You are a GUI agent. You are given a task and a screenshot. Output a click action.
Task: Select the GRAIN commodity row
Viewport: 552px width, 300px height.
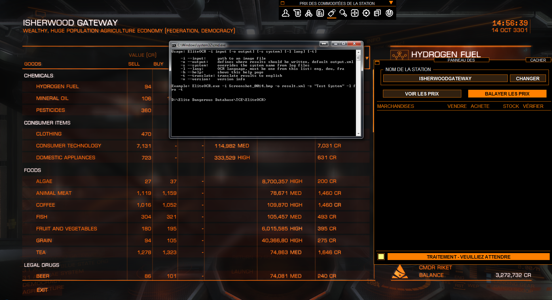(196, 240)
